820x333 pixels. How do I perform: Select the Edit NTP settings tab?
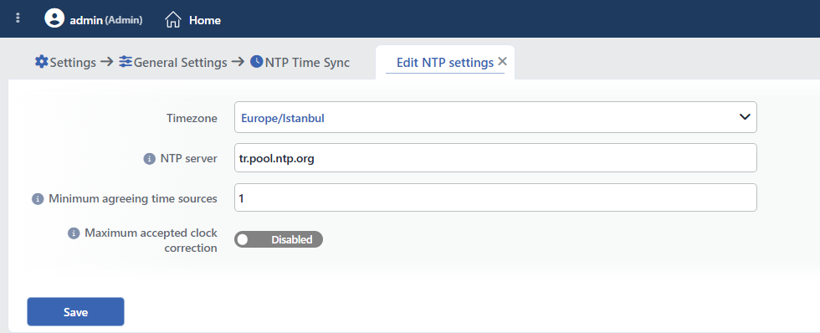[444, 63]
